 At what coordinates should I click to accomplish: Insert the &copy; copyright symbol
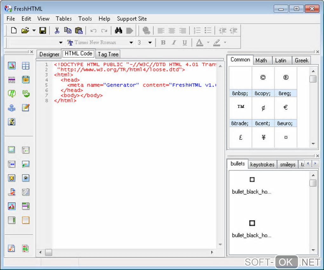click(x=263, y=77)
